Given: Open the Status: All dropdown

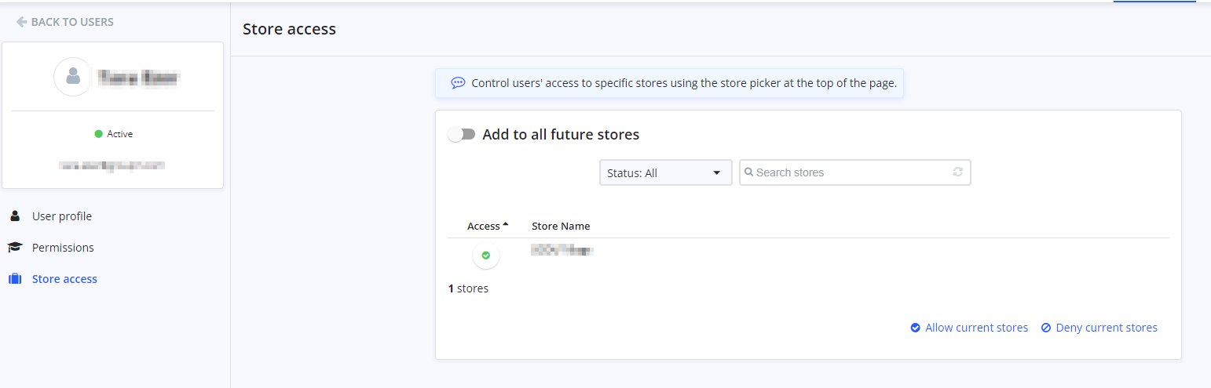Looking at the screenshot, I should pyautogui.click(x=665, y=172).
